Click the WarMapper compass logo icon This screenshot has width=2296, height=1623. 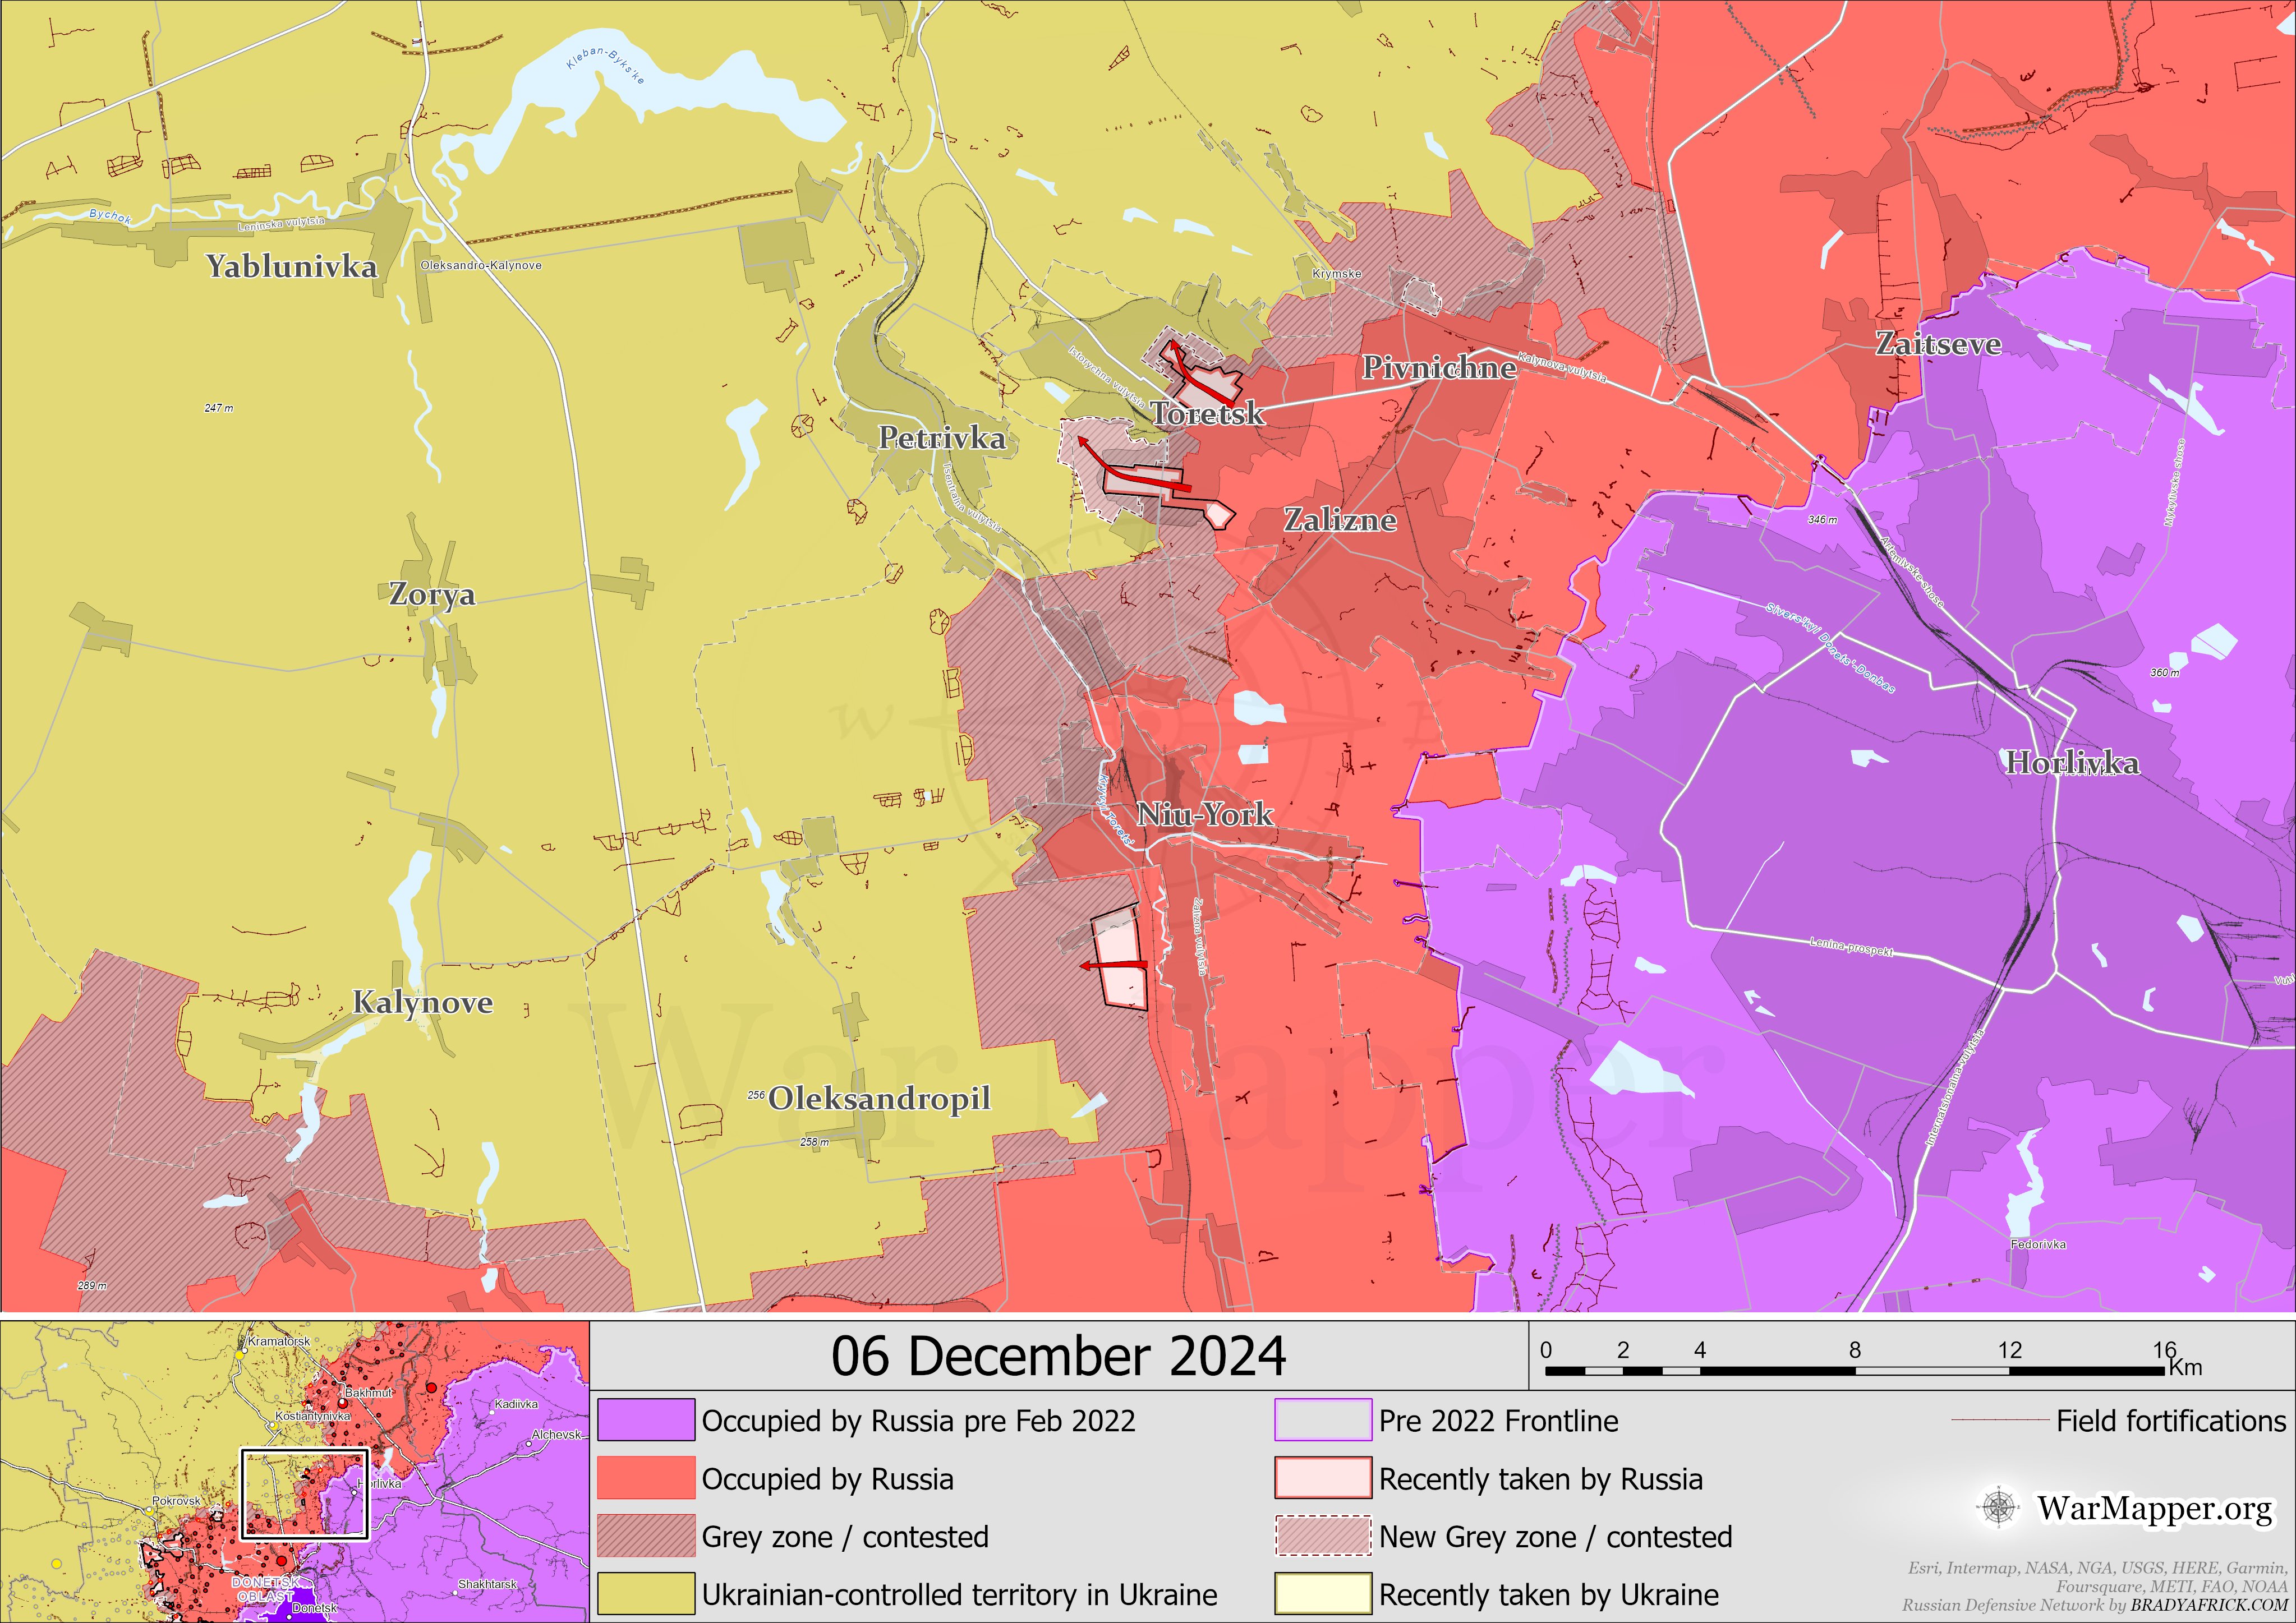tap(1998, 1507)
